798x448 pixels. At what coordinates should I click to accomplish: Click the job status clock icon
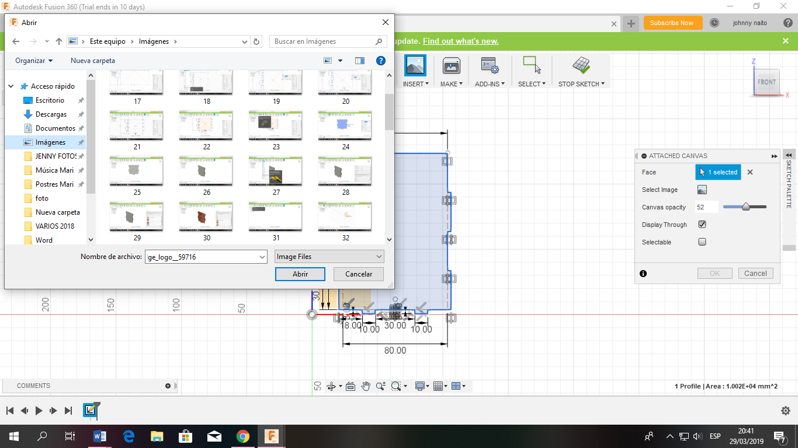coord(714,23)
